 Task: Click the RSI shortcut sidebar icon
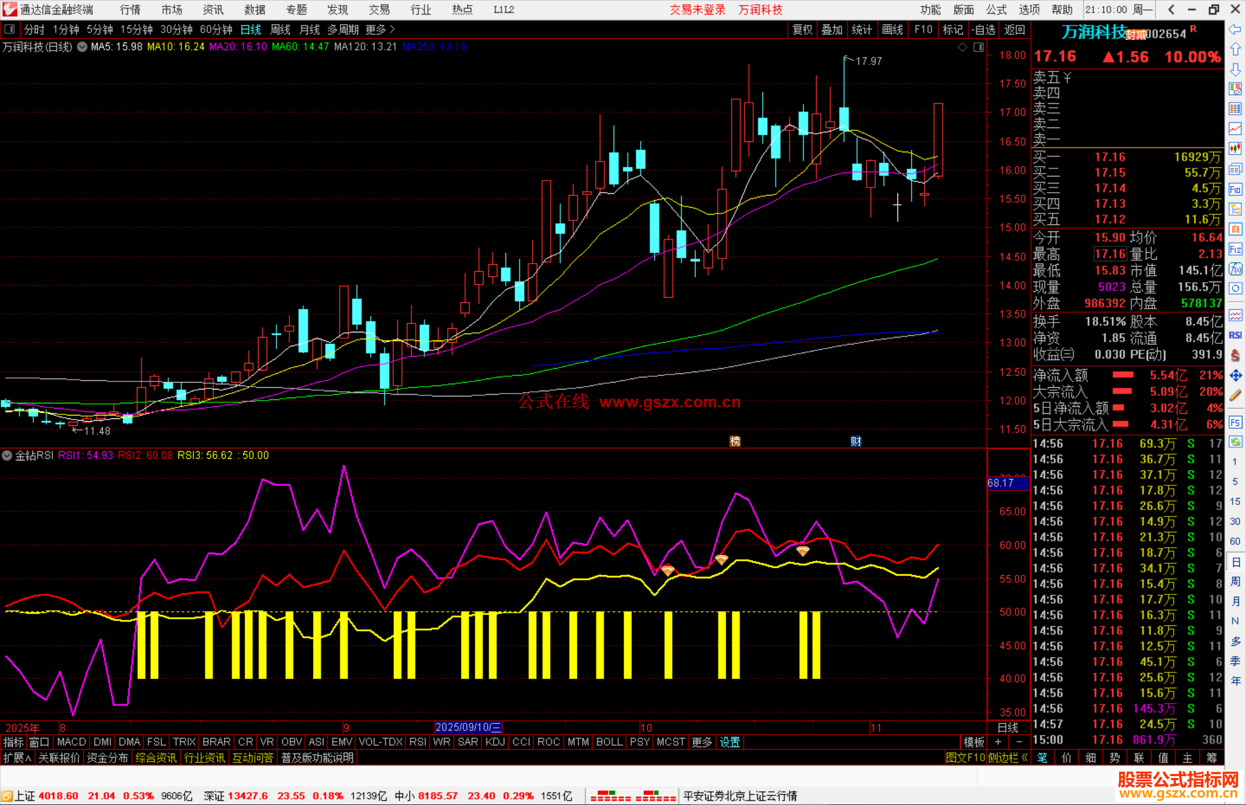click(x=1235, y=335)
